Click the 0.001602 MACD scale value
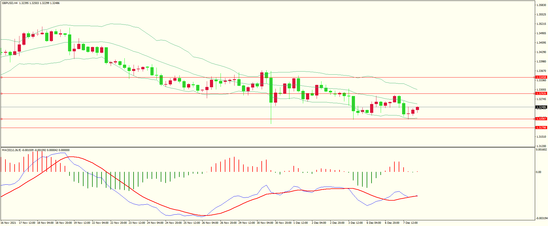The height and width of the screenshot is (226, 548). click(x=541, y=150)
